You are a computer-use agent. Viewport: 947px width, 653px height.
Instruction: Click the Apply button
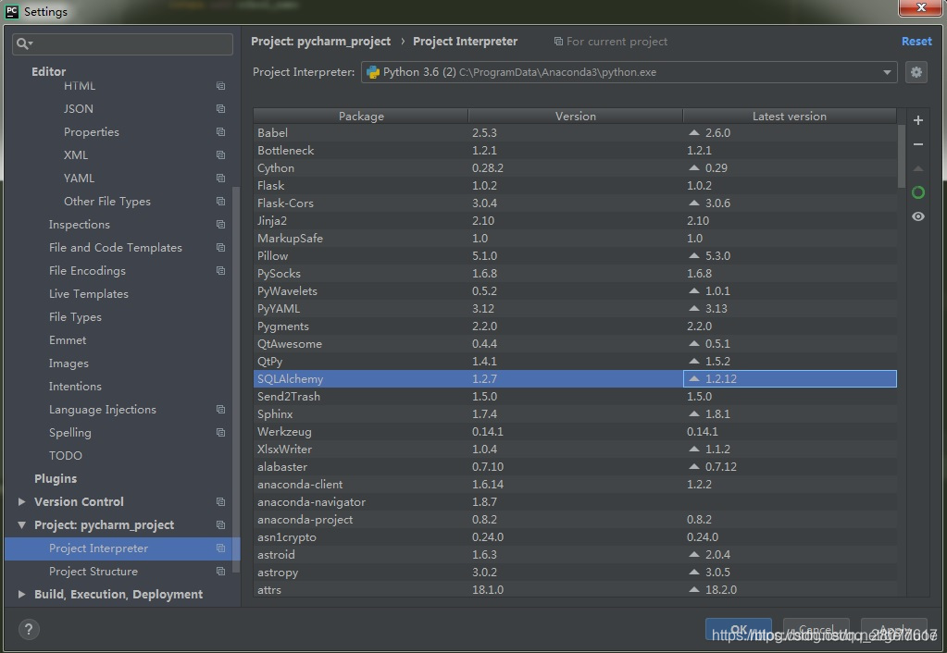click(x=894, y=630)
